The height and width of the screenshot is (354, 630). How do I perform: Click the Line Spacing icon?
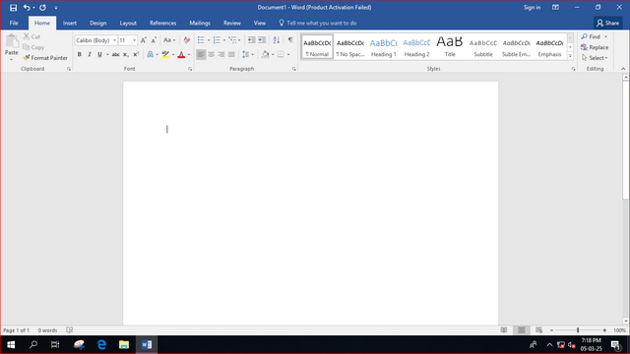246,54
